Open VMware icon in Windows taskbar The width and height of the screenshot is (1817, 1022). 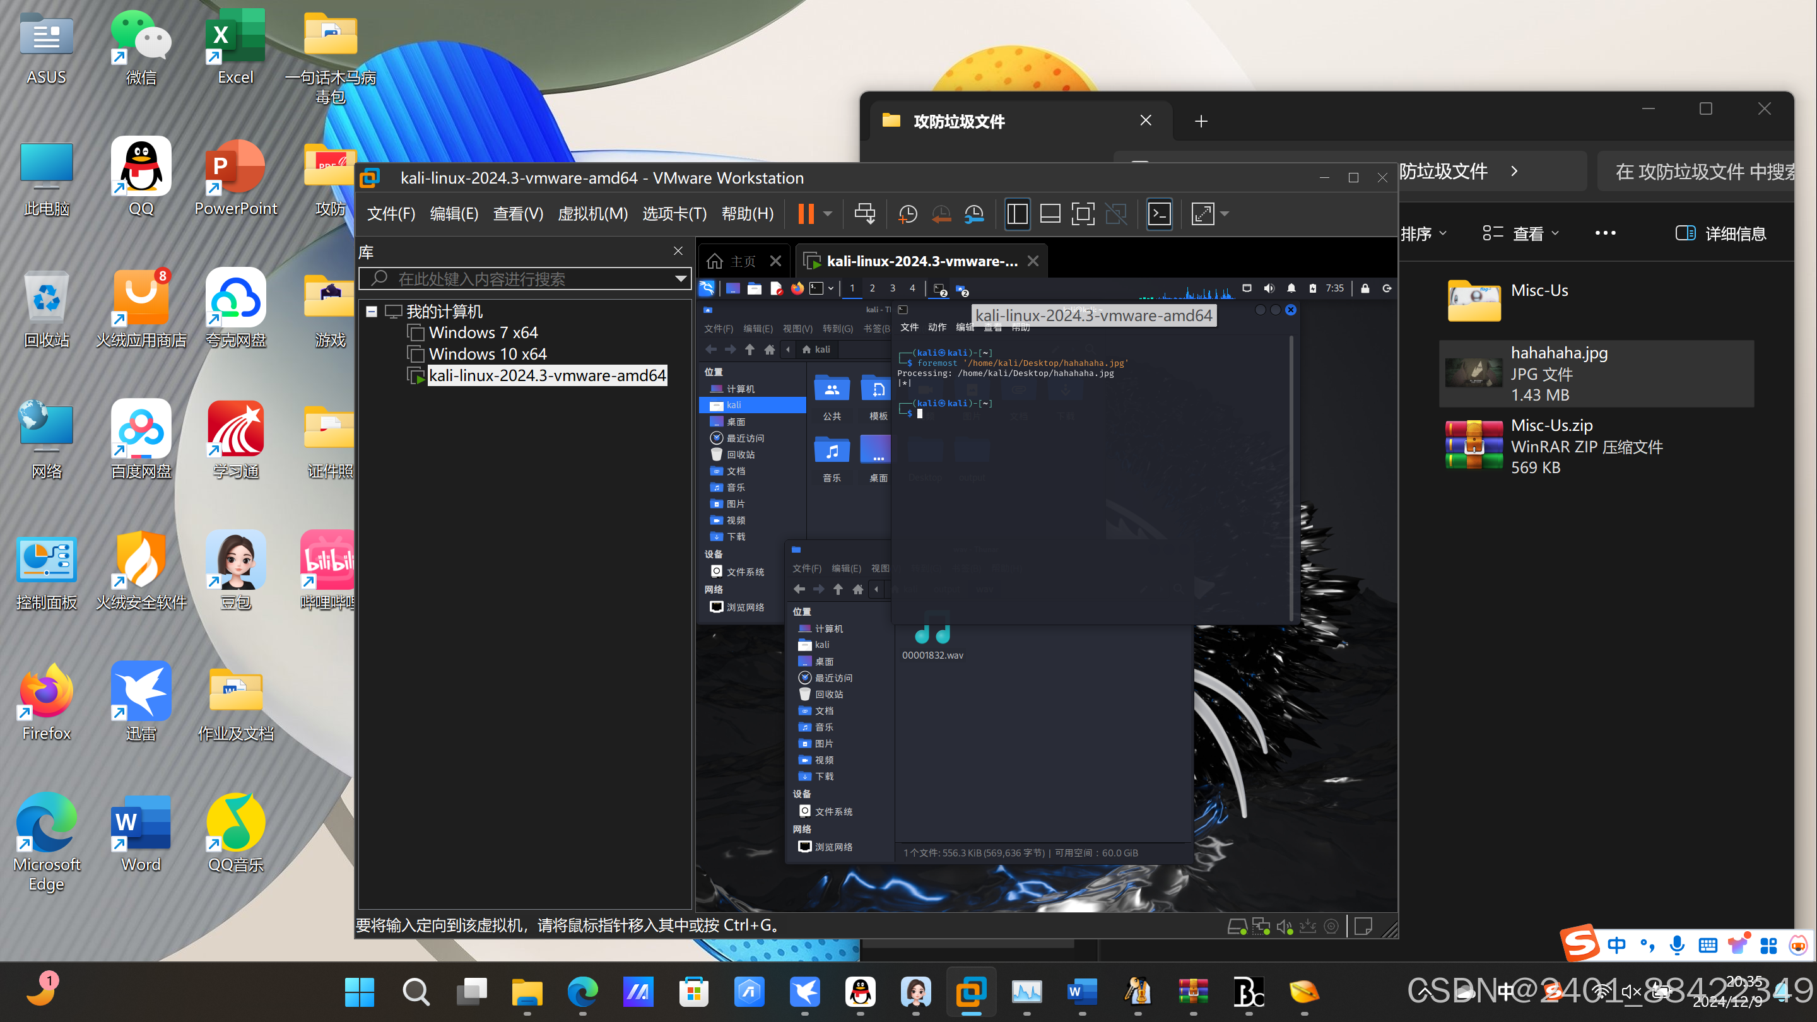pos(970,992)
